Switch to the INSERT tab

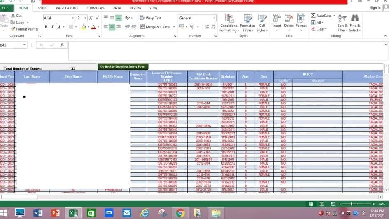[x=42, y=8]
